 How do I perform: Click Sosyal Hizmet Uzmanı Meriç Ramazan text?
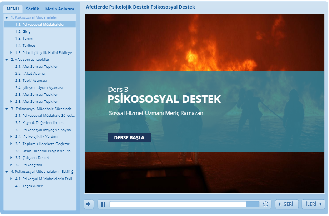(x=156, y=113)
